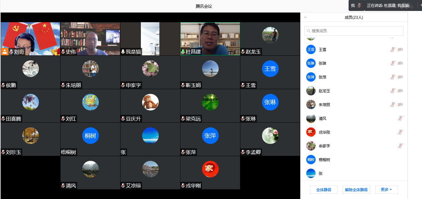Click the name 朱培丽 in the members list
422x199 pixels.
(324, 105)
